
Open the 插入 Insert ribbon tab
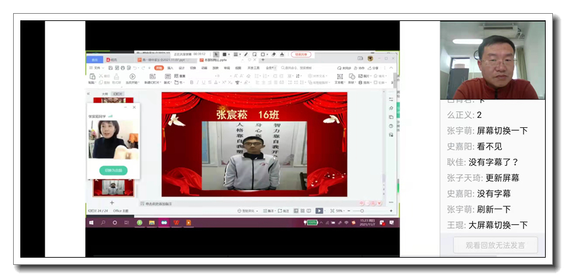click(170, 68)
